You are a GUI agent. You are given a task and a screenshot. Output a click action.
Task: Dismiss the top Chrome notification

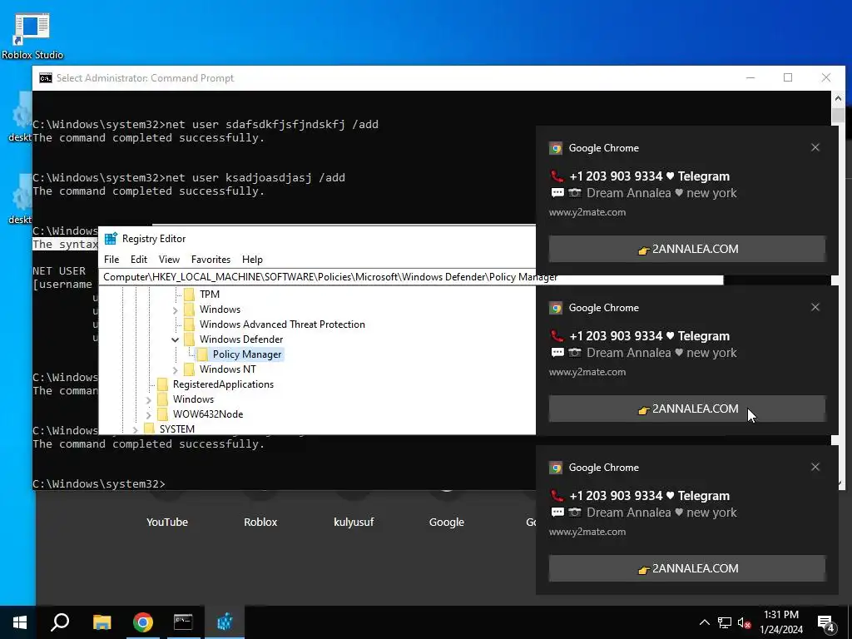pos(815,147)
